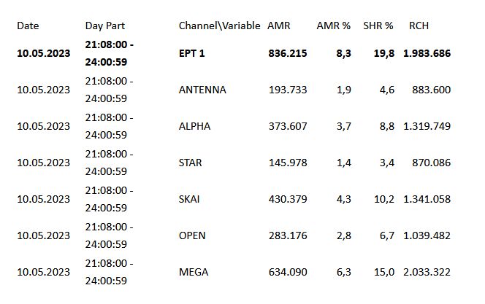
Task: Select the bold 10.05.2023 date cell
Action: (44, 53)
